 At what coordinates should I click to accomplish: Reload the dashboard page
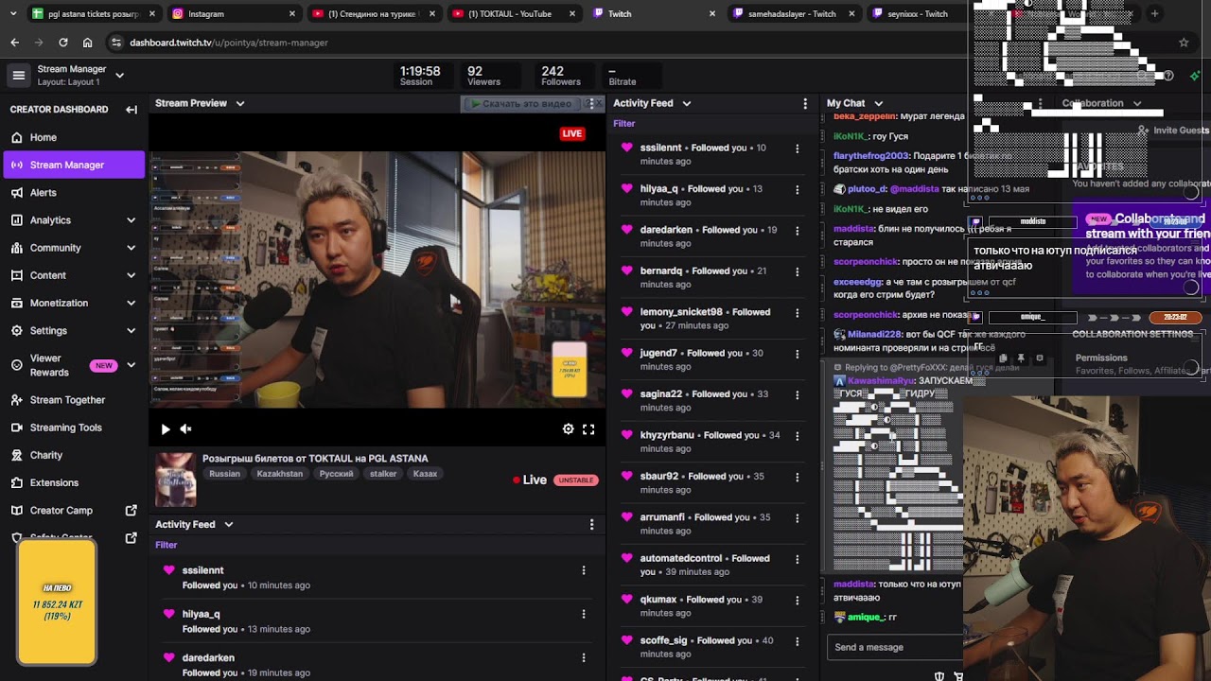(63, 43)
